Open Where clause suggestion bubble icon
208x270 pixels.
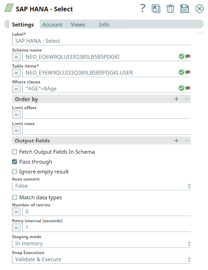[188, 88]
